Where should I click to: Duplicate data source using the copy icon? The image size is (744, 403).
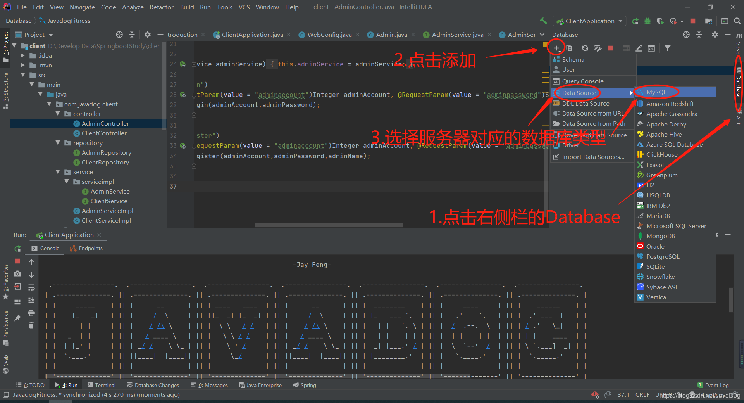(x=569, y=48)
